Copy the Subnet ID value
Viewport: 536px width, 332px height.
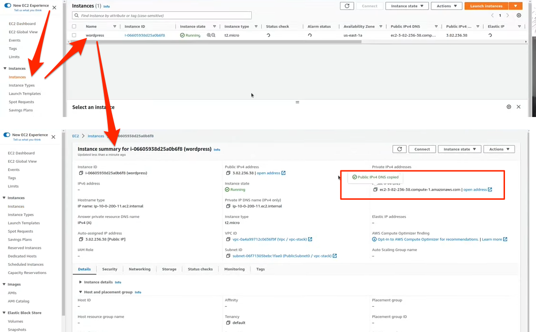(x=228, y=256)
